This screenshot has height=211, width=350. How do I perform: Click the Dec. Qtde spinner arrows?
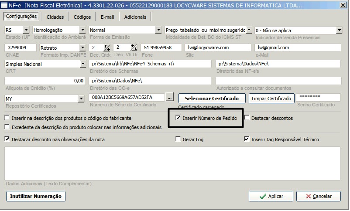point(110,48)
